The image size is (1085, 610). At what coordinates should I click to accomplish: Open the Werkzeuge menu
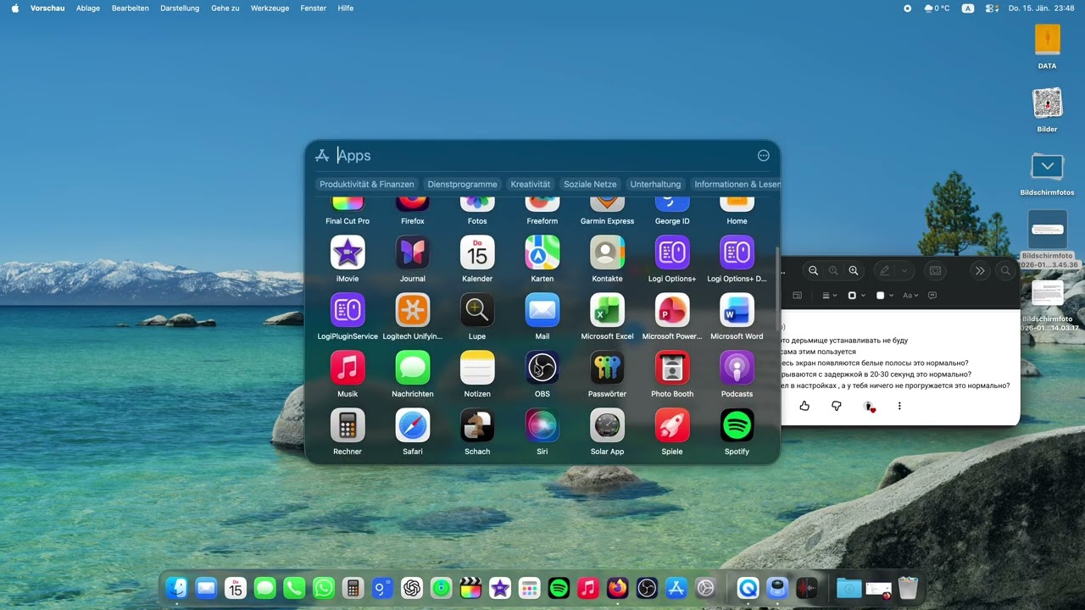[270, 8]
